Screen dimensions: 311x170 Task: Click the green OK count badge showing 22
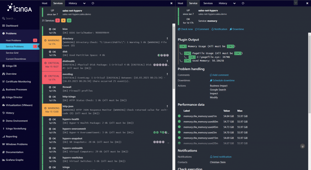pos(69,21)
